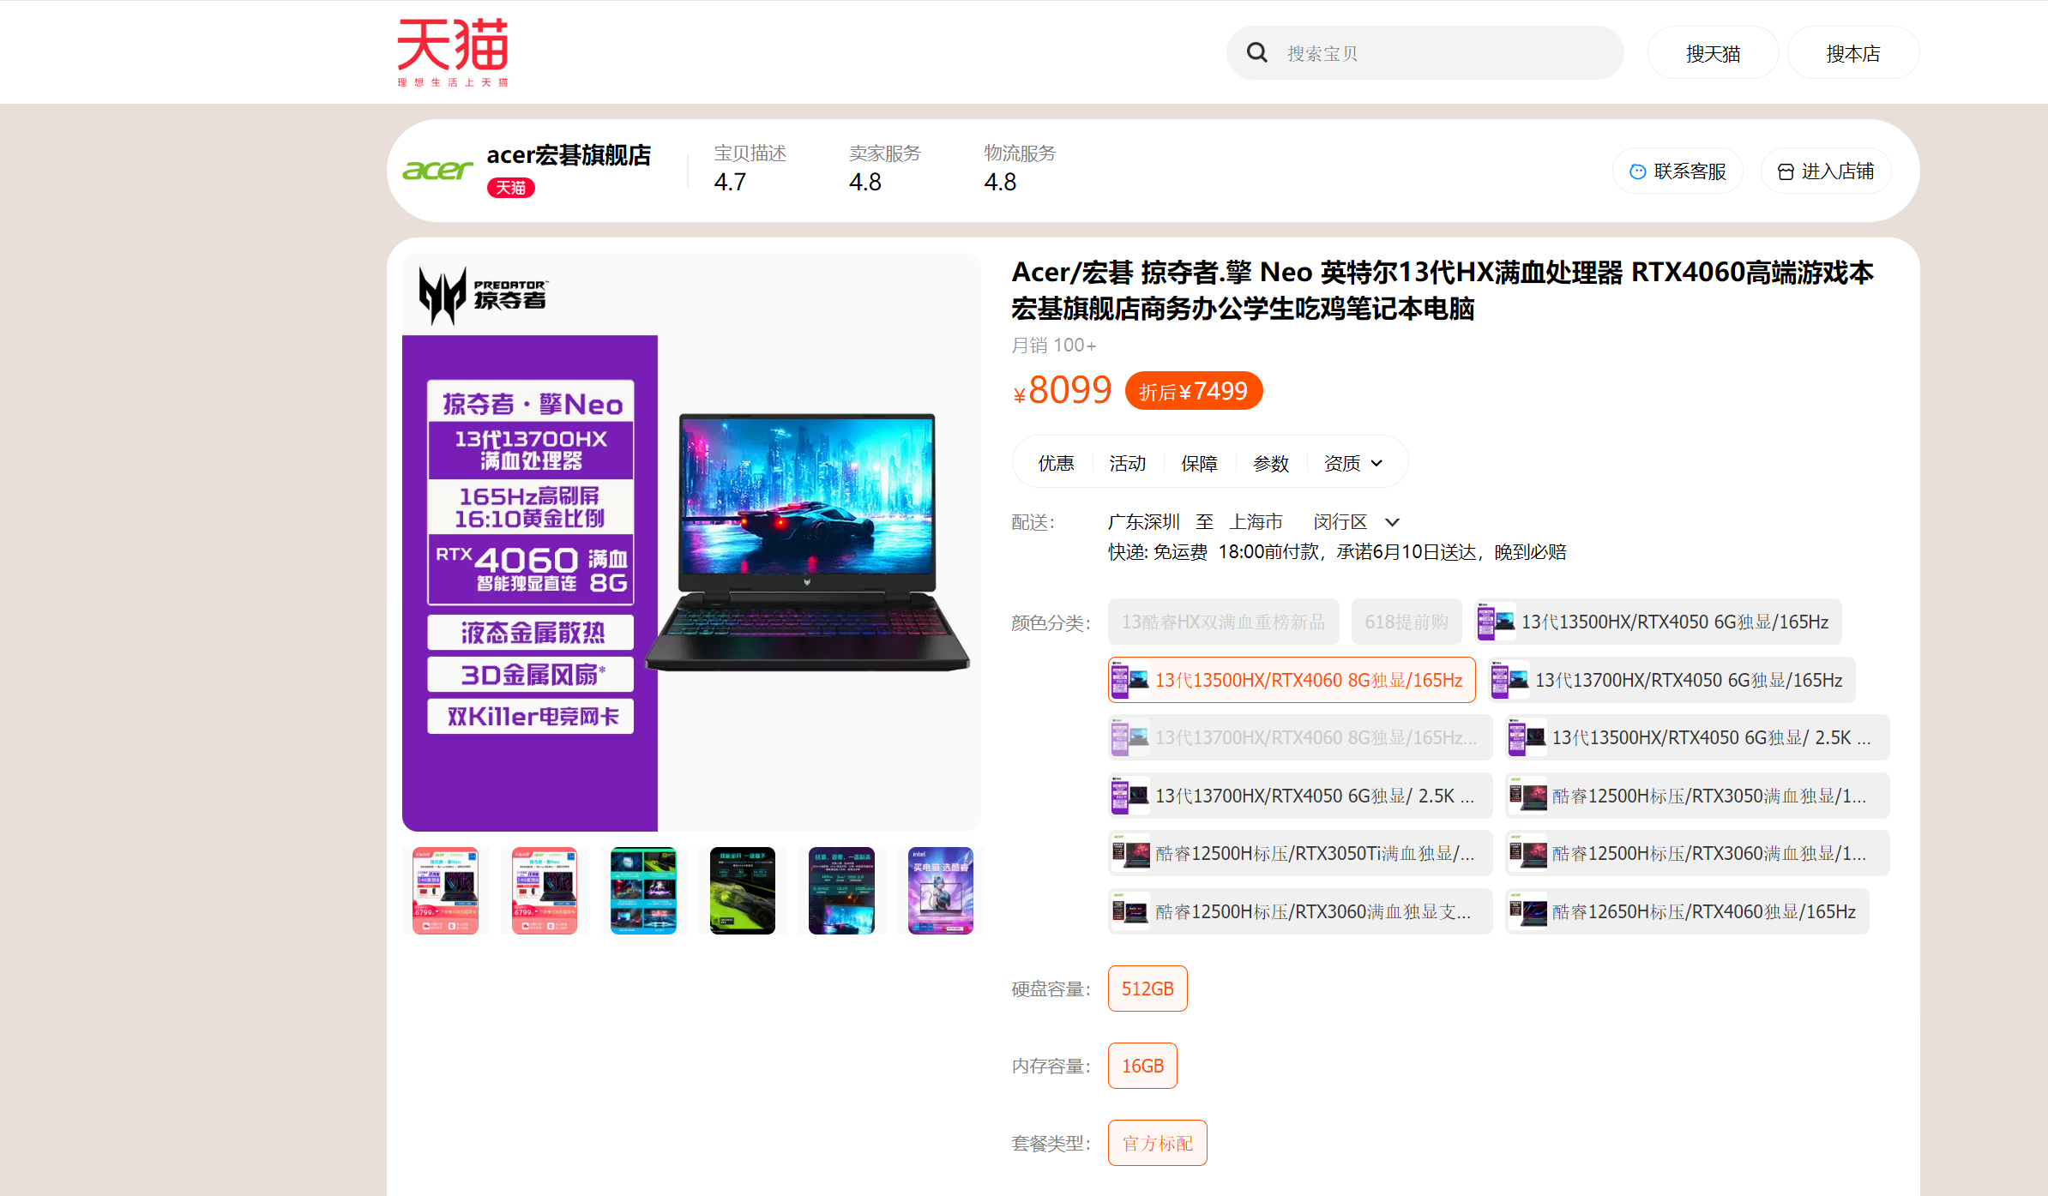Expand the delivery address chevron after 闵行区
Image resolution: width=2048 pixels, height=1196 pixels.
point(1393,522)
